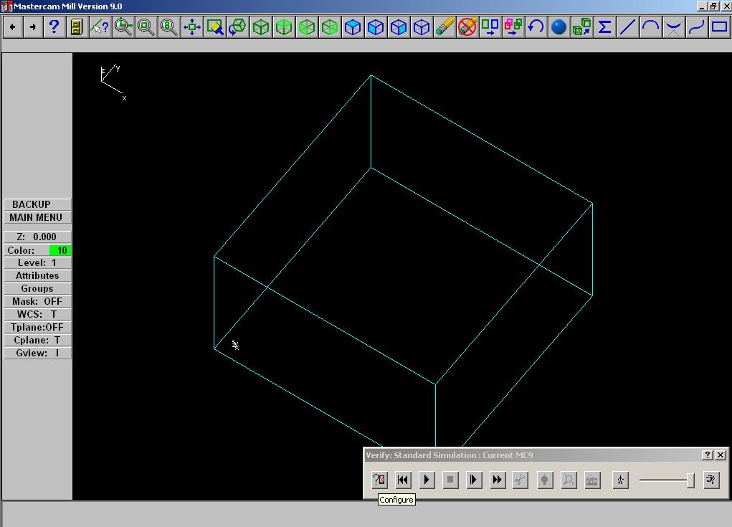Click the BACKUP button
Viewport: 732px width, 527px height.
[x=37, y=204]
